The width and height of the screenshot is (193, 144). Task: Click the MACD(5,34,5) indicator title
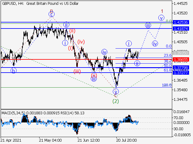coord(13,113)
